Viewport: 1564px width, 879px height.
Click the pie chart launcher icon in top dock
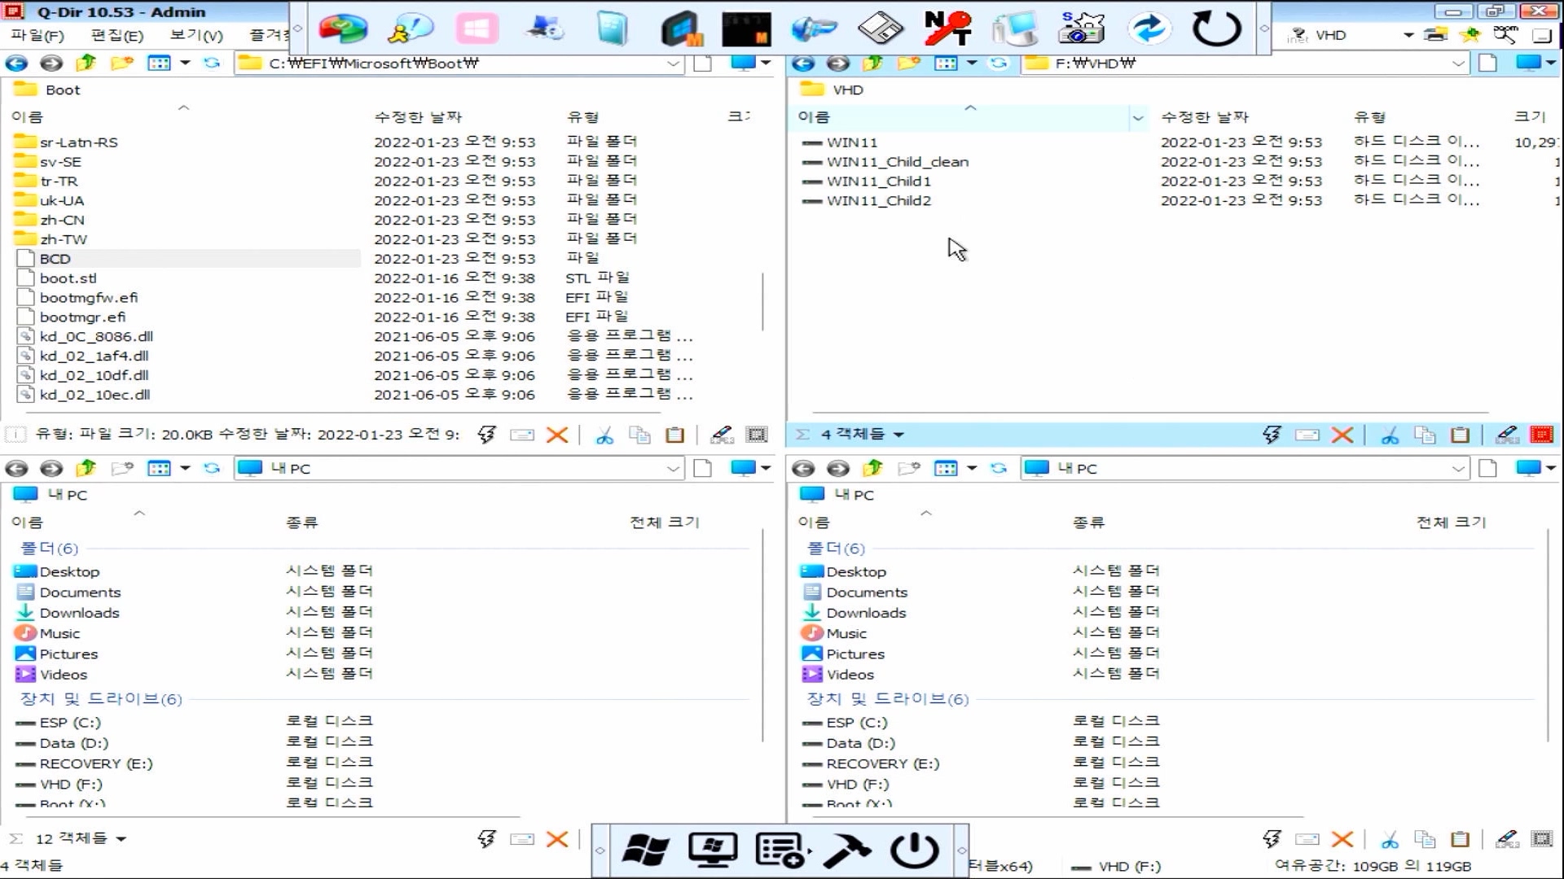pos(343,28)
